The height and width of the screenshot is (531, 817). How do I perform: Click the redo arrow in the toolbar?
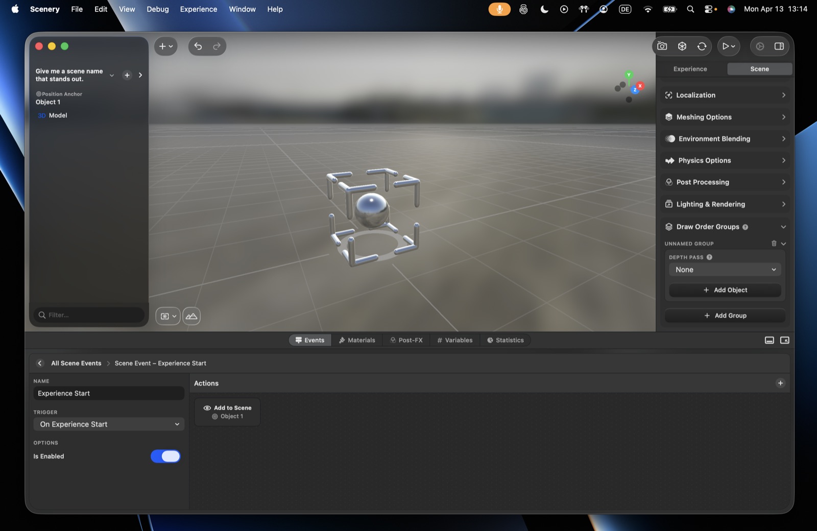click(x=217, y=46)
